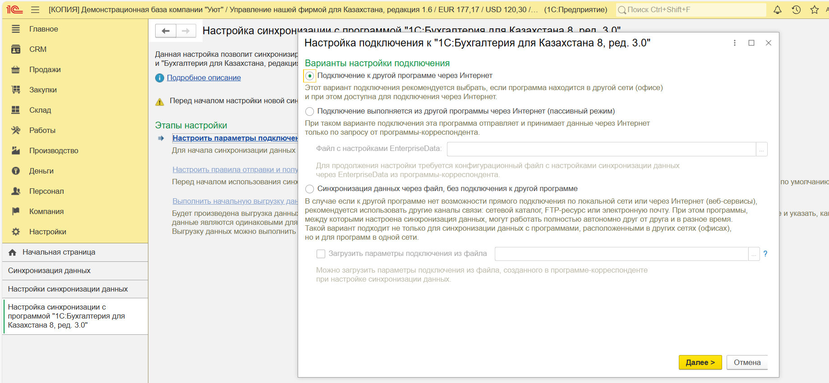This screenshot has height=383, width=829.
Task: Open the Настройки section in sidebar
Action: (48, 232)
